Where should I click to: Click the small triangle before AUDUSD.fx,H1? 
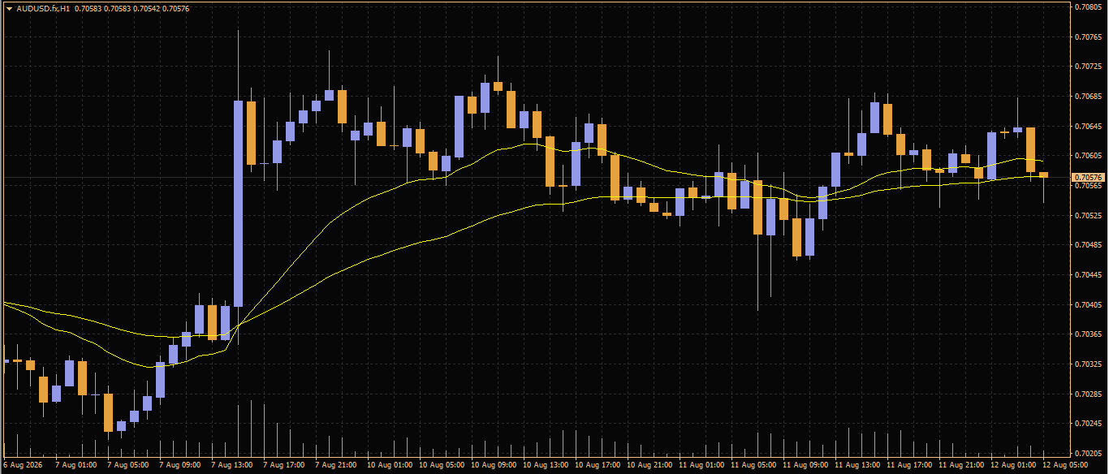[9, 8]
